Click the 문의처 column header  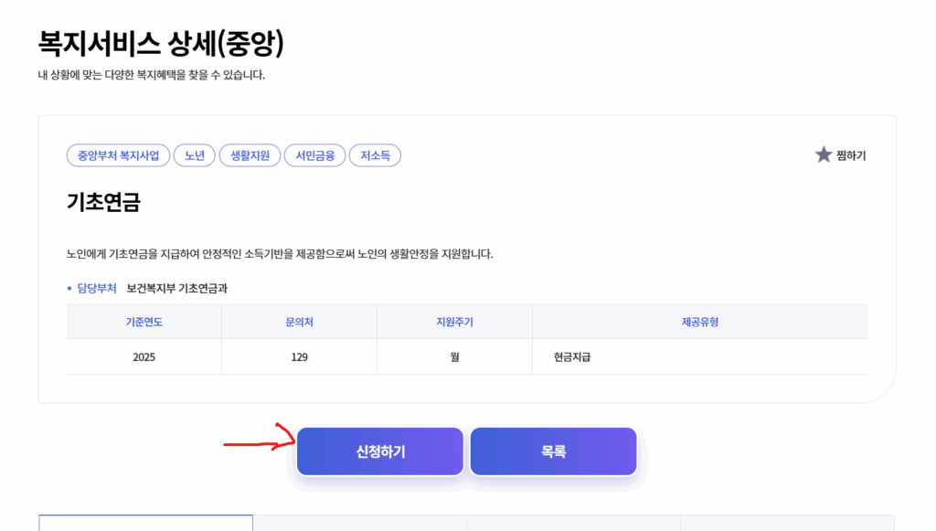[299, 322]
